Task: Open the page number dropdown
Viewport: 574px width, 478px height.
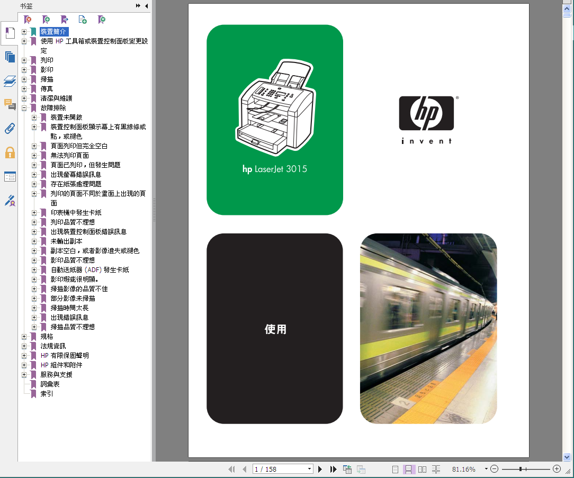Action: 309,469
